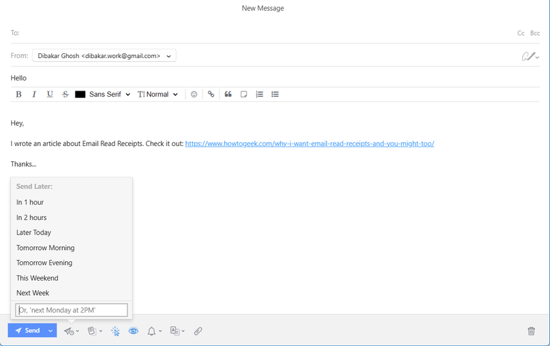Insert a hyperlink with link icon
The image size is (550, 346).
coord(211,94)
